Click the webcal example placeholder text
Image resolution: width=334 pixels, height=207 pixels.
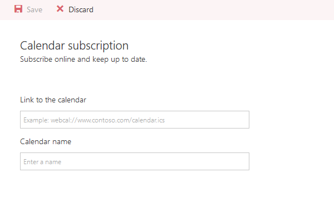coord(94,120)
